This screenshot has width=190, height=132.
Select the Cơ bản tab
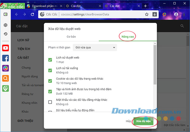tap(71, 37)
